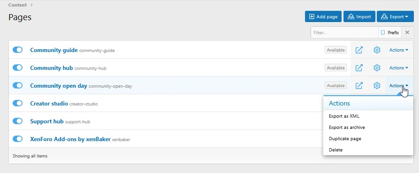
Task: Select Delete from Actions menu
Action: pyautogui.click(x=368, y=150)
